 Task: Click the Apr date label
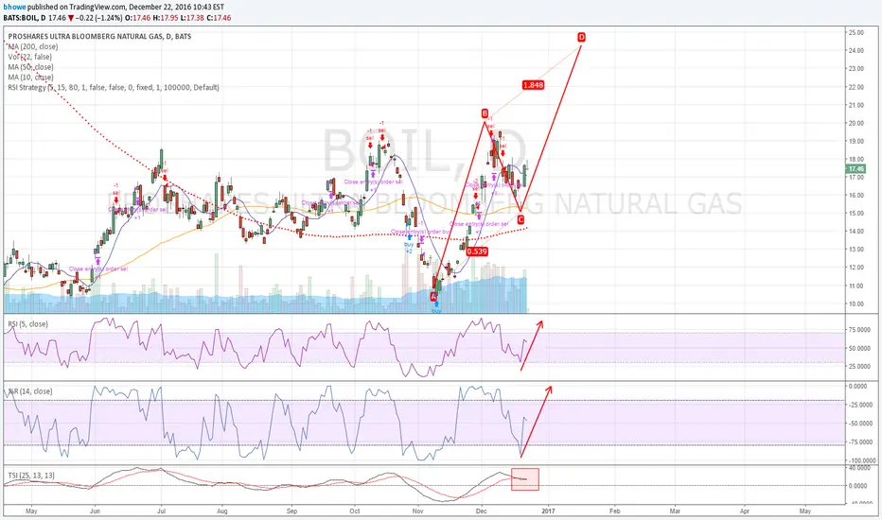pyautogui.click(x=745, y=511)
